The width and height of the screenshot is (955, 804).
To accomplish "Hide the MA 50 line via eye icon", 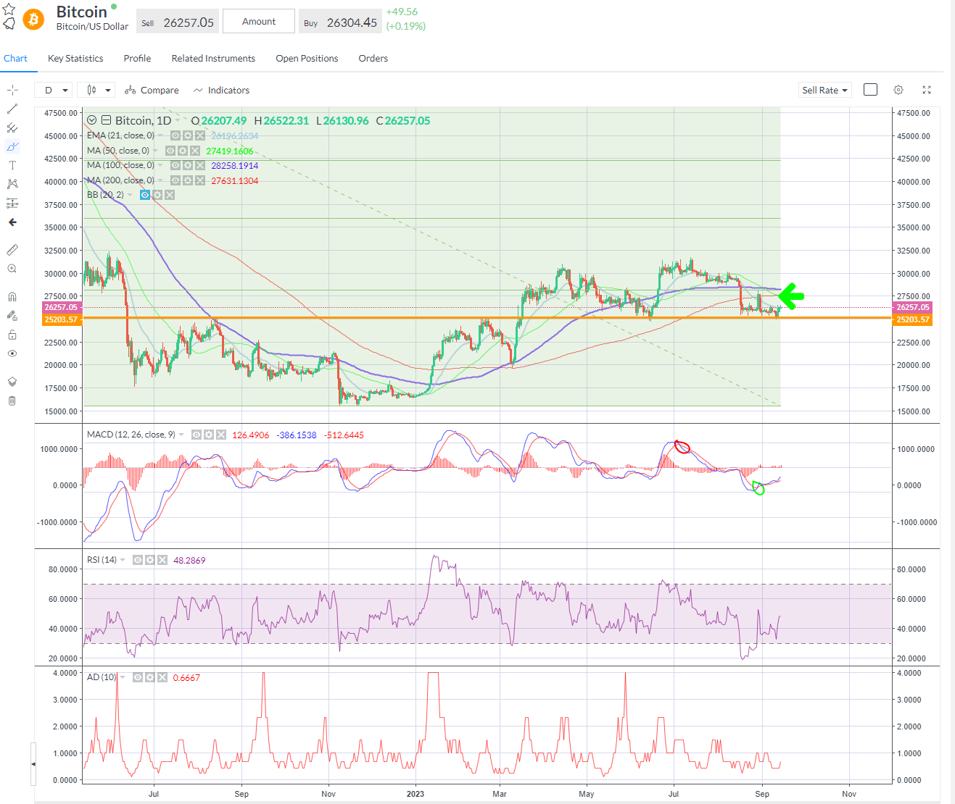I will coord(170,151).
